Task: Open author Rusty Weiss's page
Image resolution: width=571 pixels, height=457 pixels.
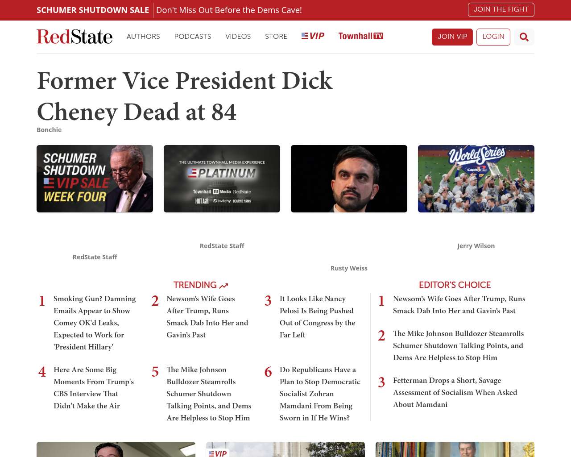Action: pos(349,268)
